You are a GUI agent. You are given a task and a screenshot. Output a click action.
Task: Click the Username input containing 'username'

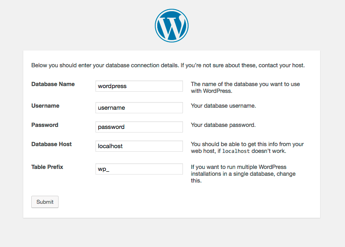click(139, 107)
